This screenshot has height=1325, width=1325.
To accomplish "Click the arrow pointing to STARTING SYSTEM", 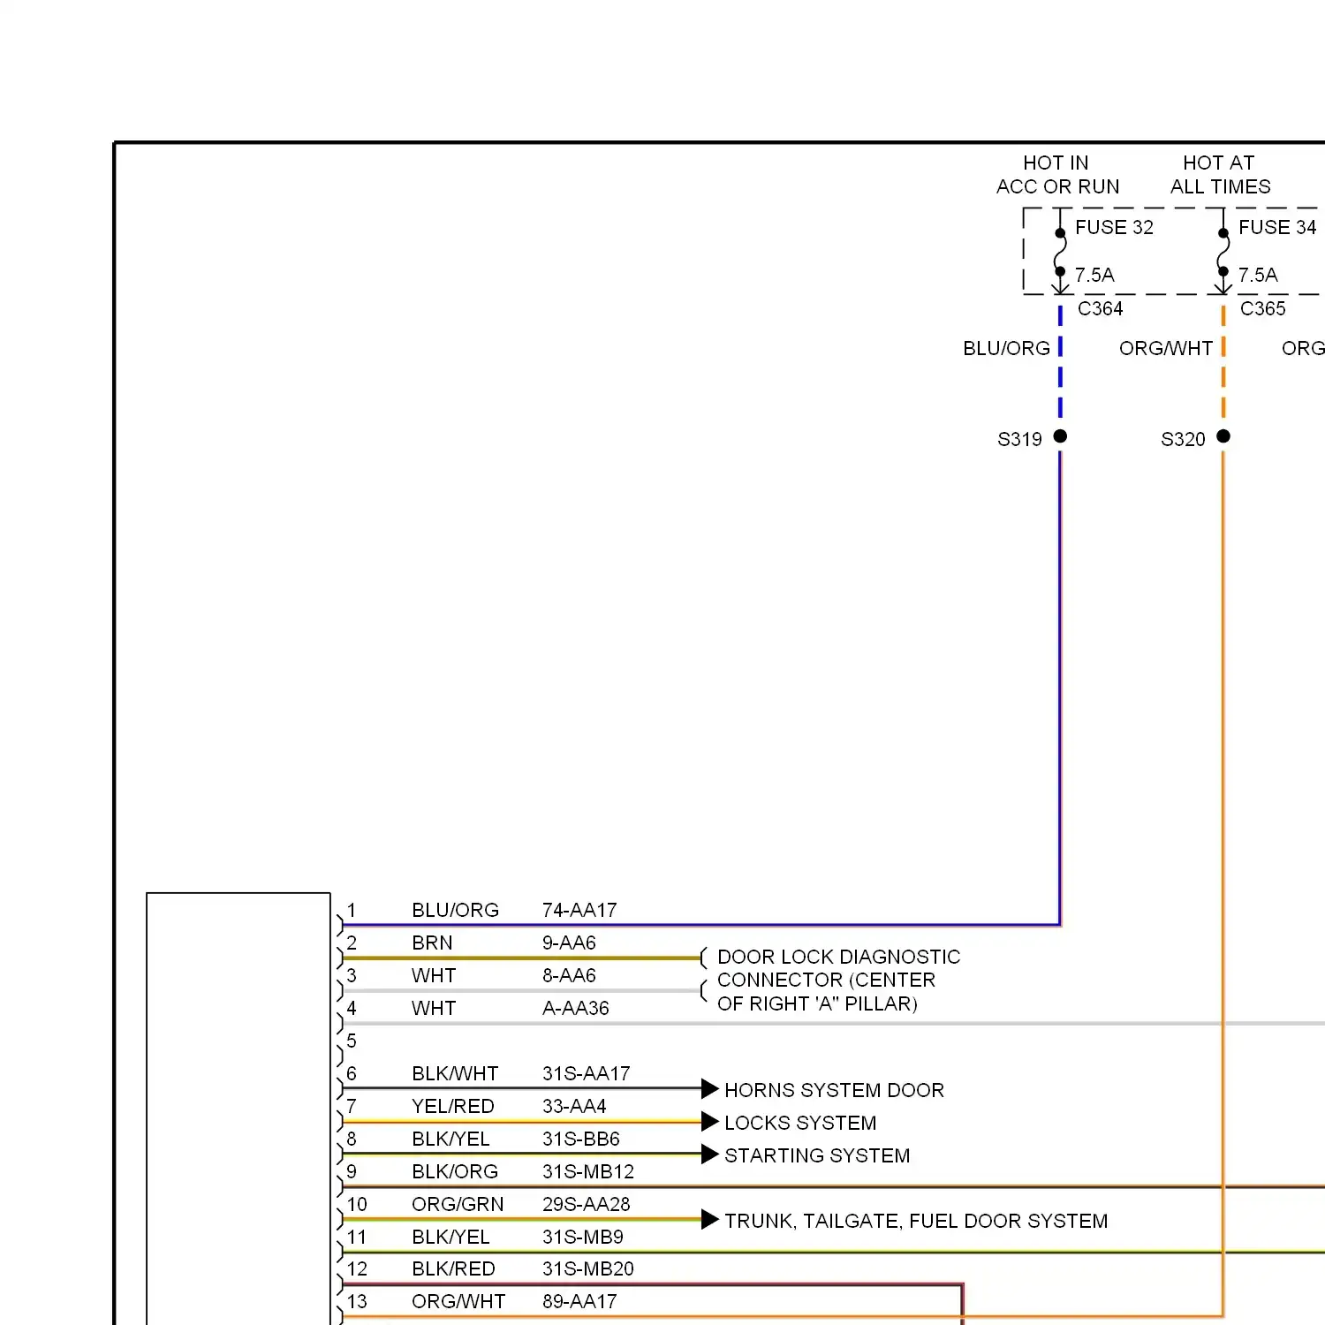I will [709, 1154].
